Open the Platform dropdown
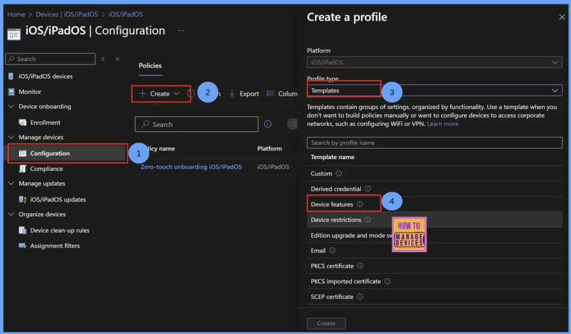 434,62
